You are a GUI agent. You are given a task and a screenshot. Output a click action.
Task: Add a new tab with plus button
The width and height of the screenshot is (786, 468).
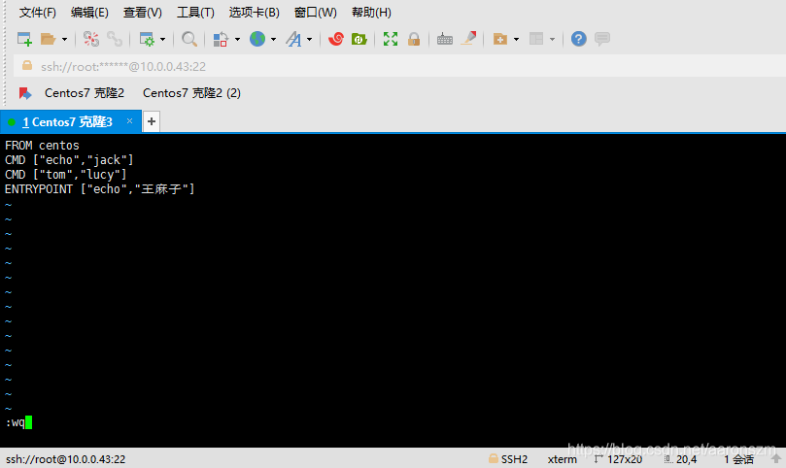pos(152,121)
